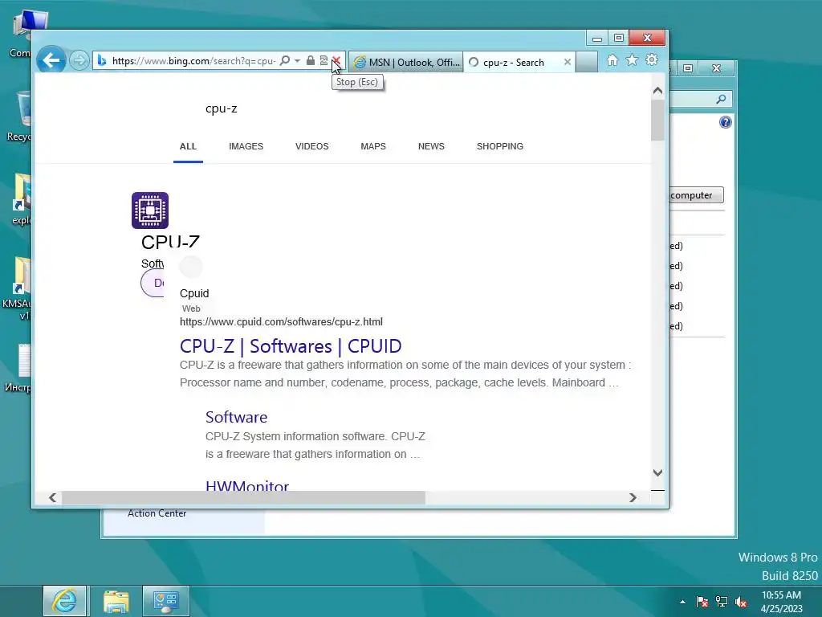Click the computer button in background window
The width and height of the screenshot is (822, 617).
[697, 195]
